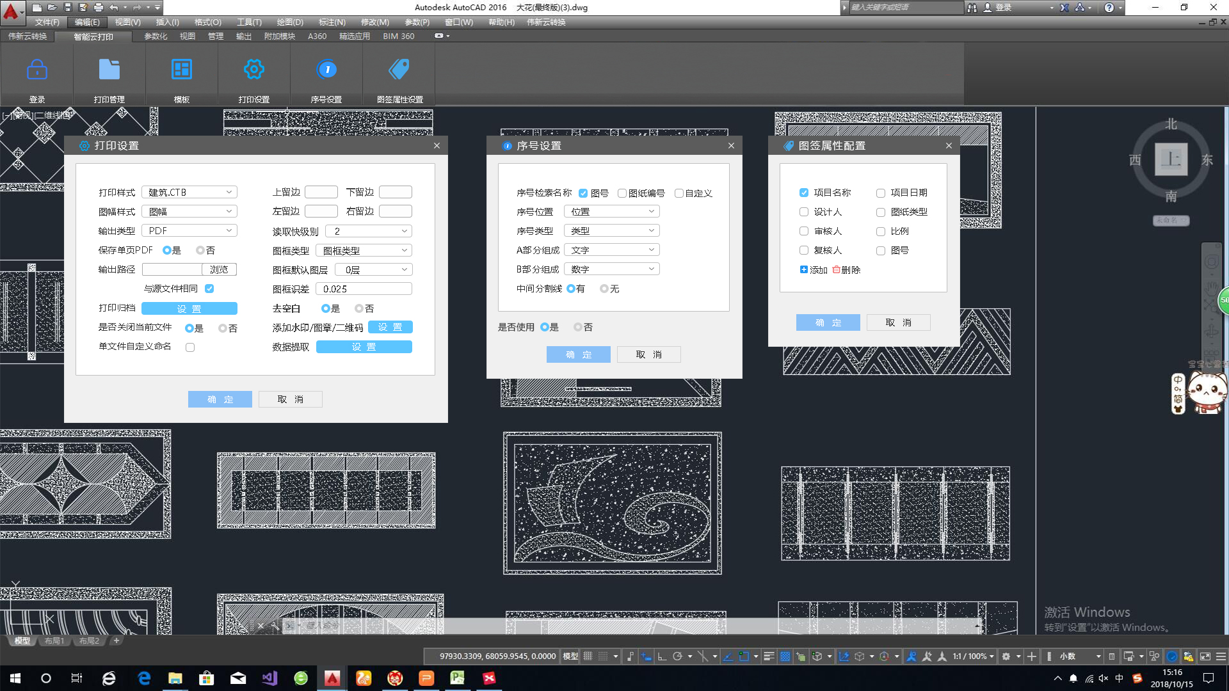Click the ViewCube top face 上
Screen dimensions: 1229x691
click(x=1171, y=159)
